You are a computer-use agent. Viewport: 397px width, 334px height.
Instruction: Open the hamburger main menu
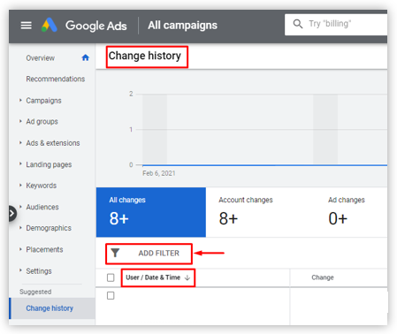point(27,26)
